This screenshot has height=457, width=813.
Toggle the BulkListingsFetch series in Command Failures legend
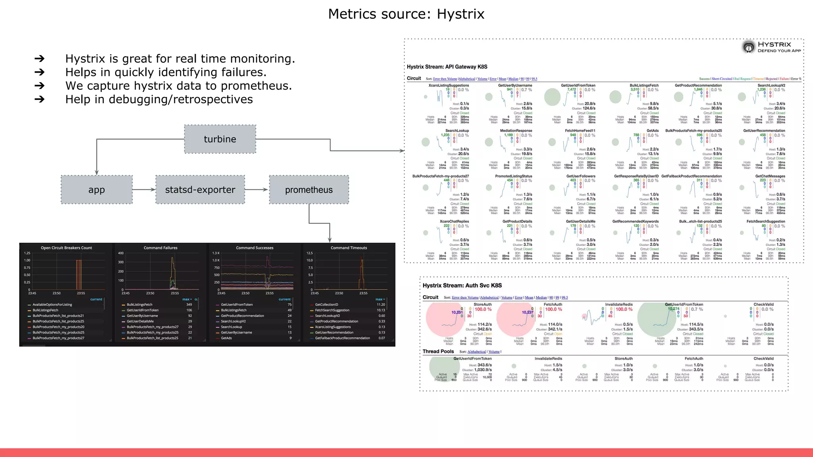tap(139, 305)
